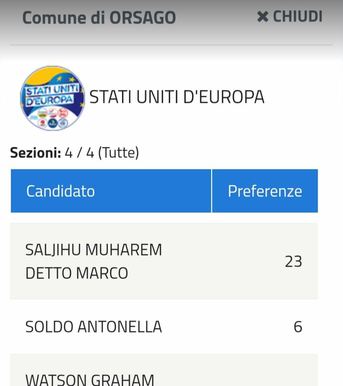Click the horizontal divider under the header
The image size is (343, 386).
(x=171, y=45)
